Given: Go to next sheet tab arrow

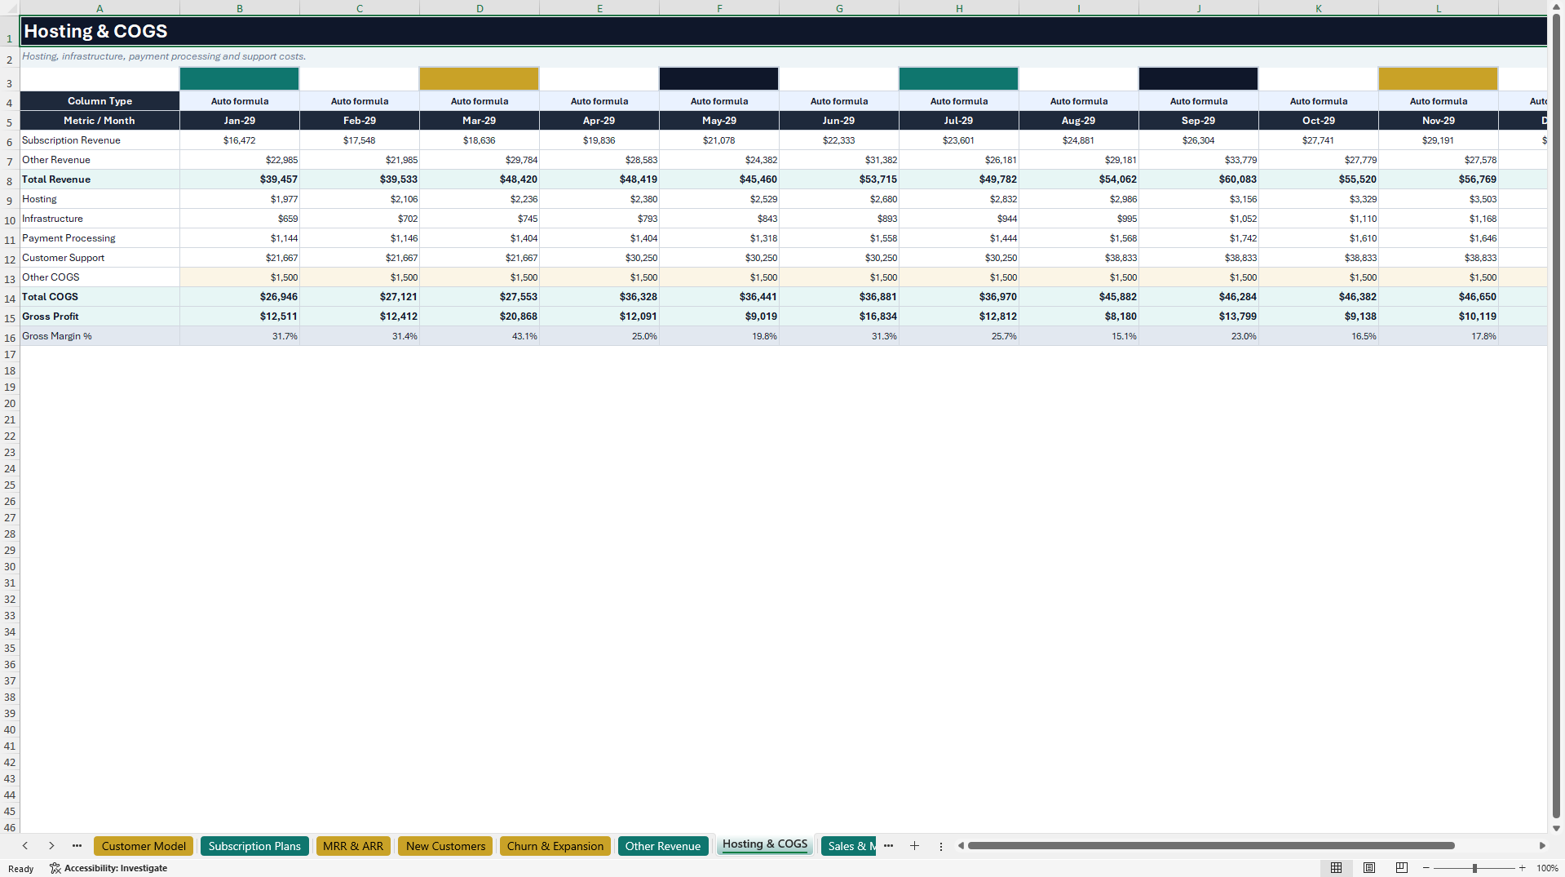Looking at the screenshot, I should (51, 846).
